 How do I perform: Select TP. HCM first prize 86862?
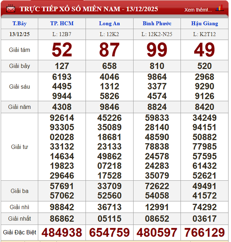(x=62, y=219)
